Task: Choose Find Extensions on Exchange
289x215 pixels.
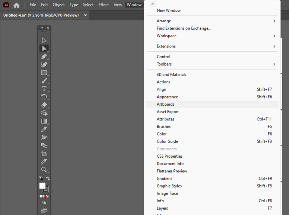Action: 212,28
